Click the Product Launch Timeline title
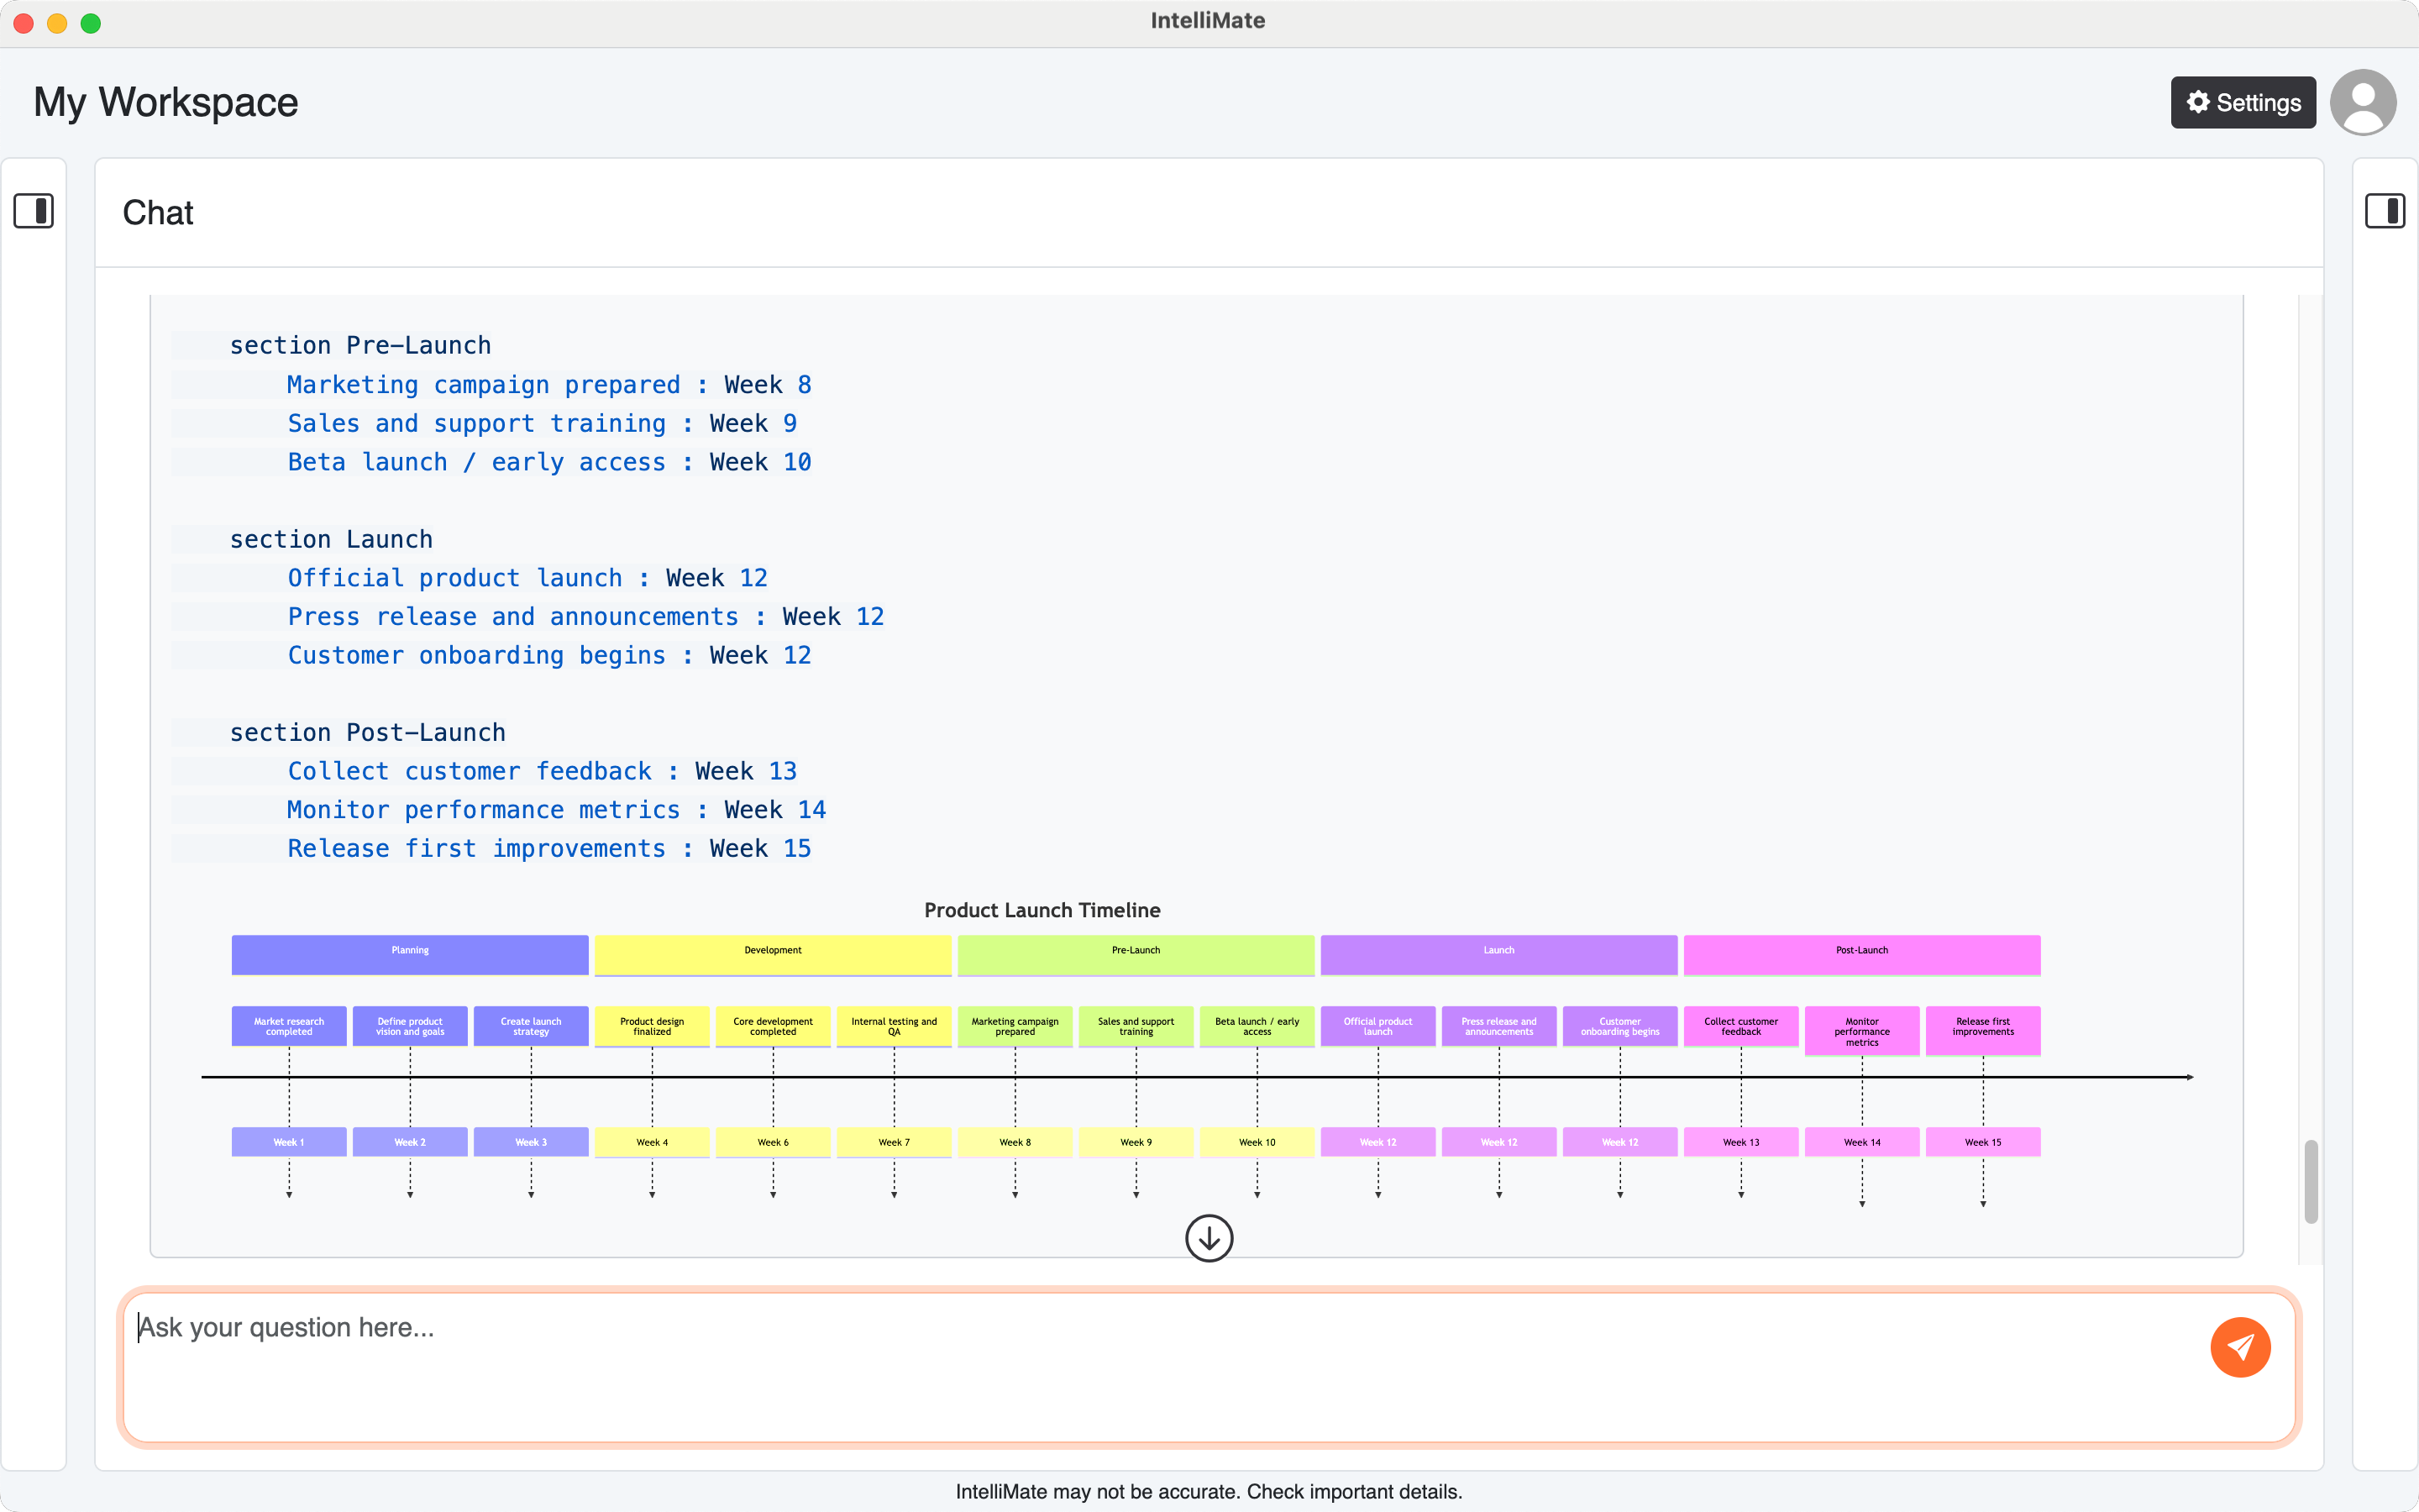 pos(1042,910)
